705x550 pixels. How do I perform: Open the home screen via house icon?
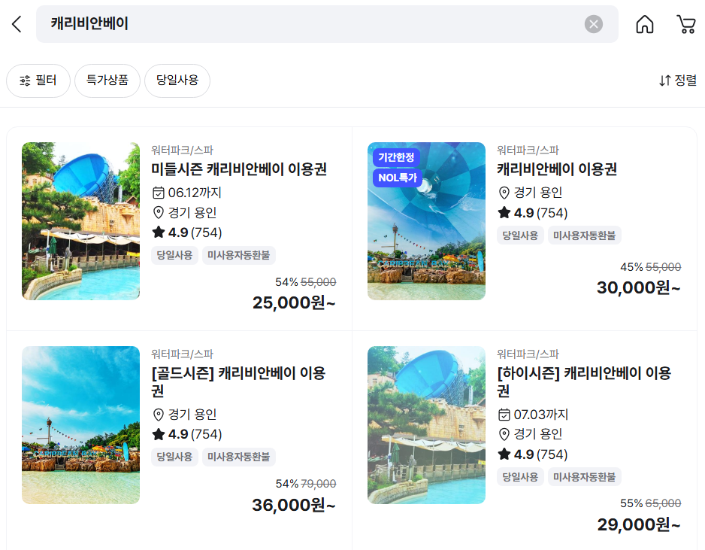point(645,23)
